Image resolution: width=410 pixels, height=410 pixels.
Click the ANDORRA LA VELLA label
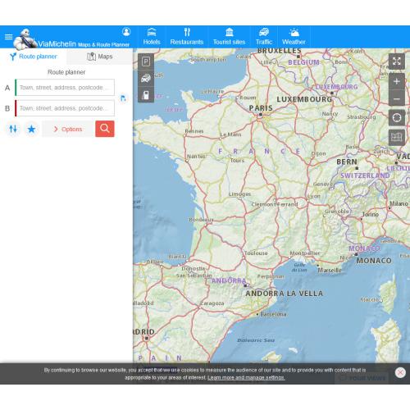pyautogui.click(x=285, y=294)
